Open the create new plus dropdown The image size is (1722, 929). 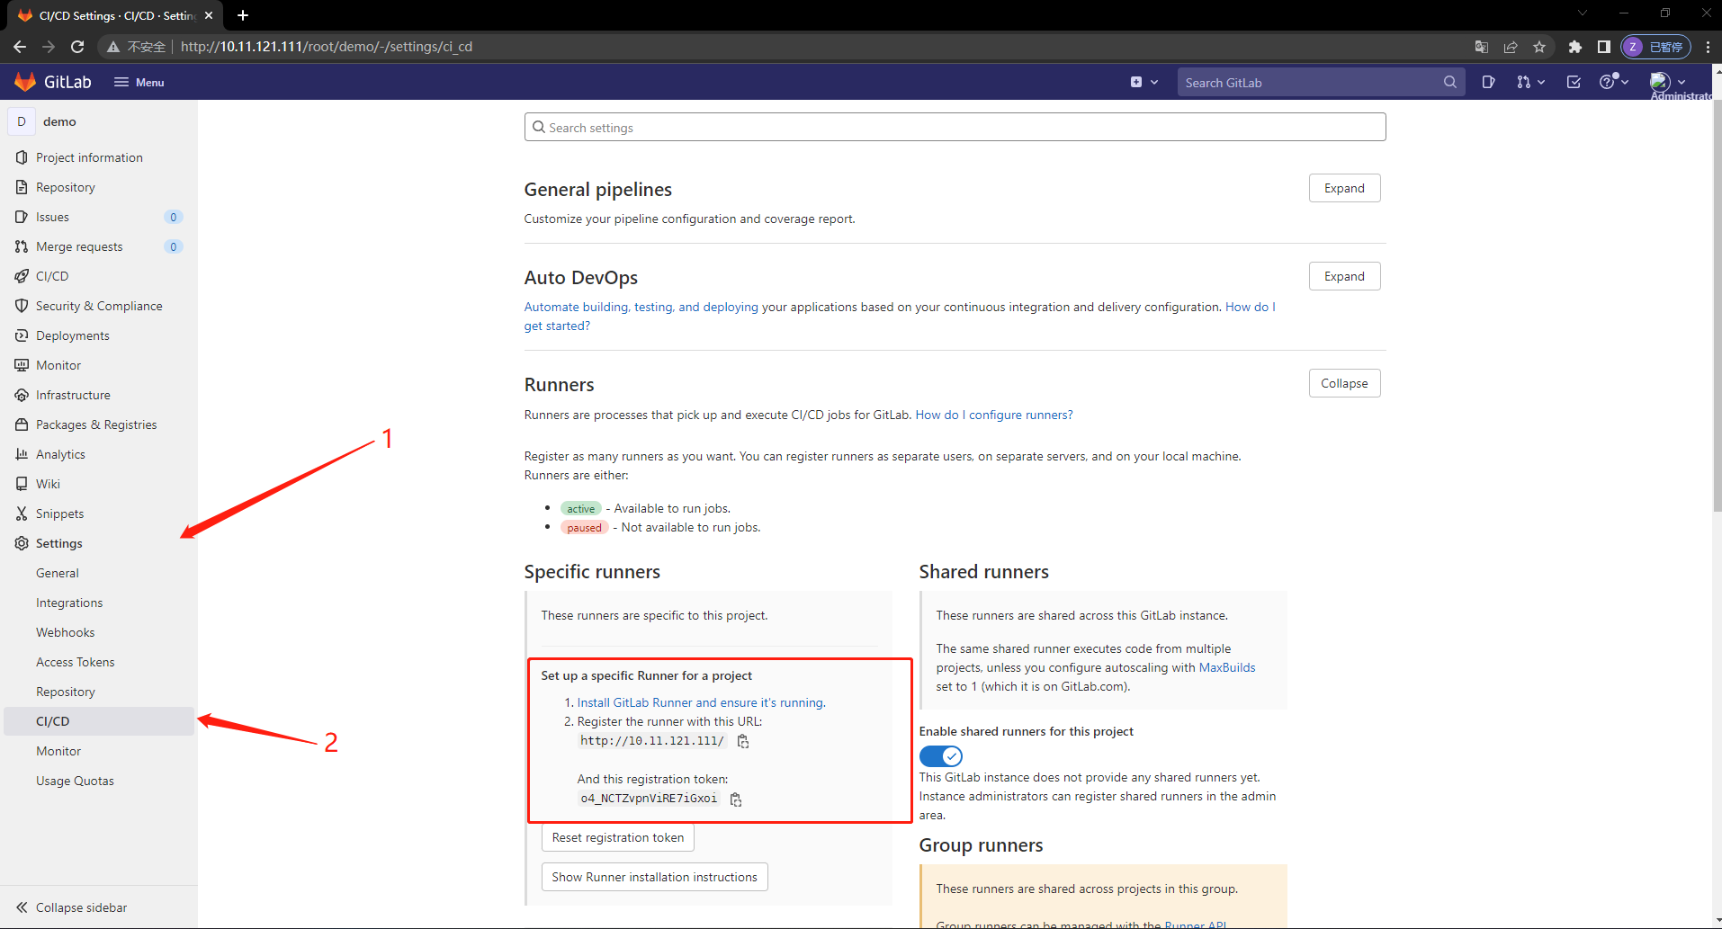(x=1144, y=82)
